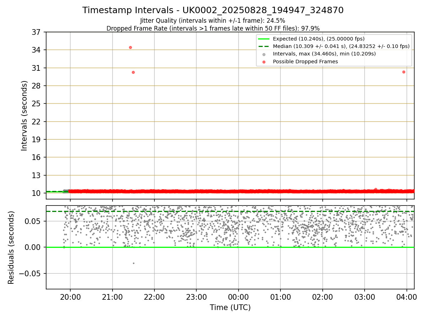
Task: Click the '04:00' x-axis tick label
Action: (407, 297)
